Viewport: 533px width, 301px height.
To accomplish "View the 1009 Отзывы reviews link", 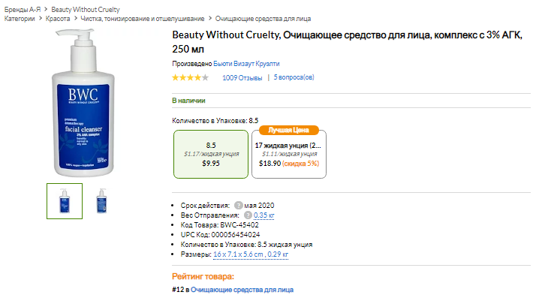I will 242,77.
